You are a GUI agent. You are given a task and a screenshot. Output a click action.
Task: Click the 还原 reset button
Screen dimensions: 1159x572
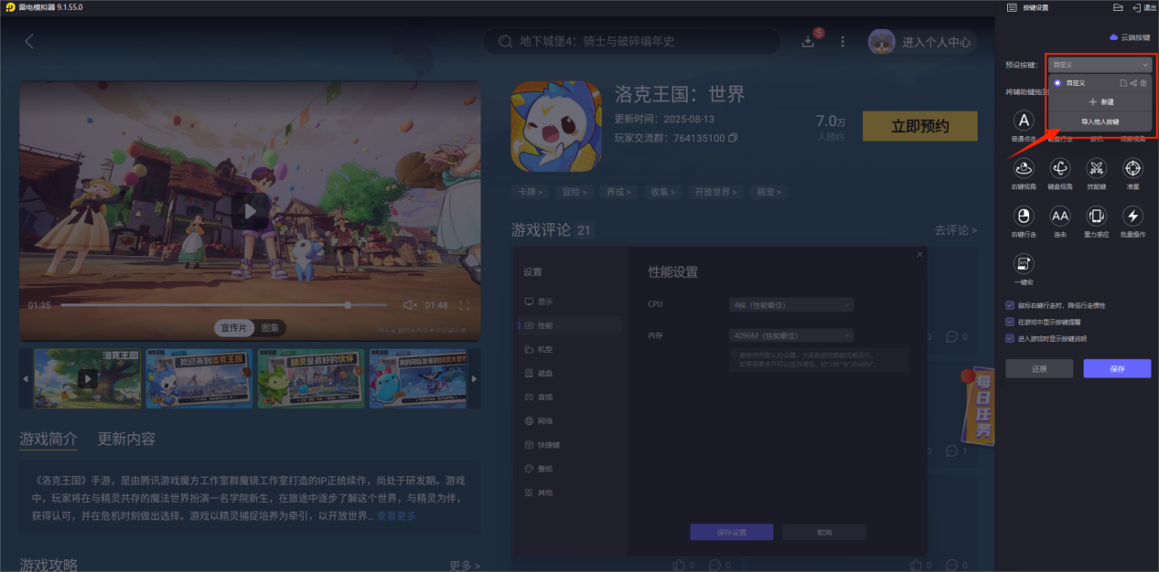[1038, 368]
